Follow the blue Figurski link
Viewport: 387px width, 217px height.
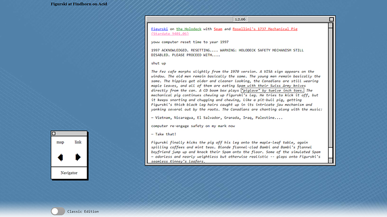coord(159,29)
